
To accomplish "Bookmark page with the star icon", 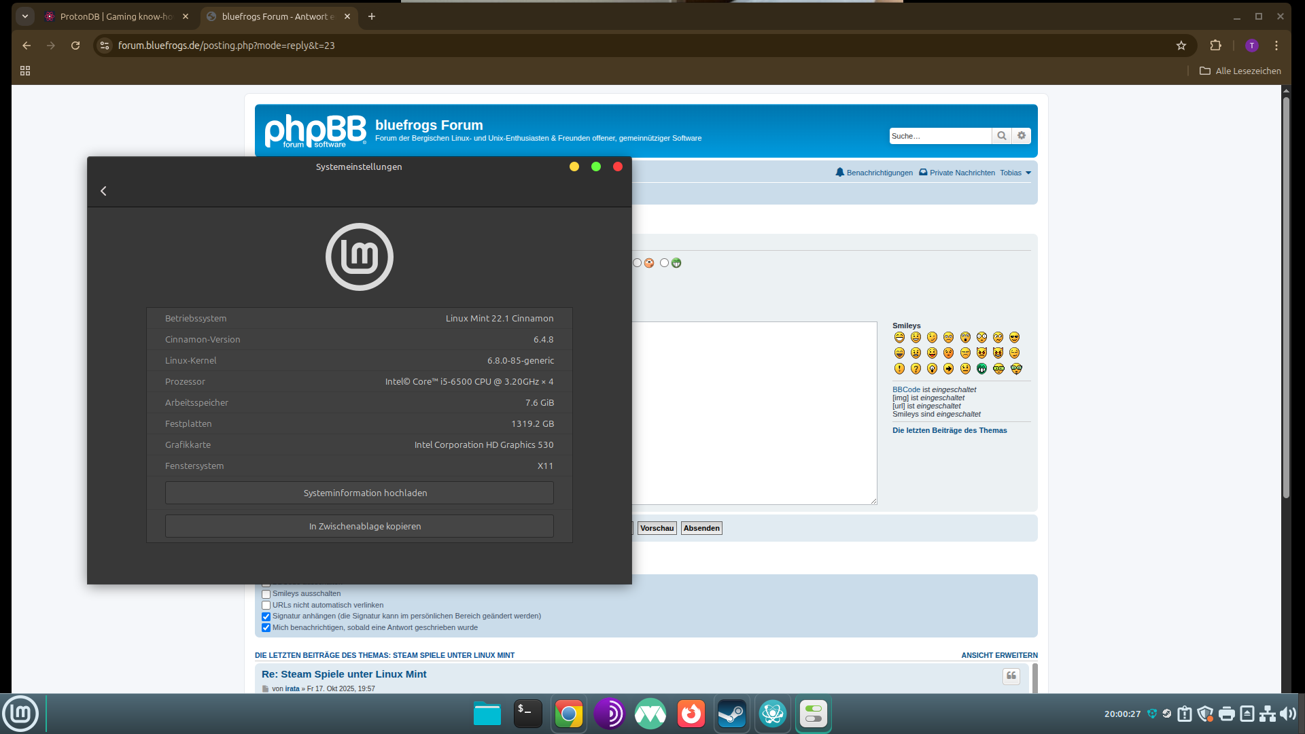I will tap(1181, 46).
